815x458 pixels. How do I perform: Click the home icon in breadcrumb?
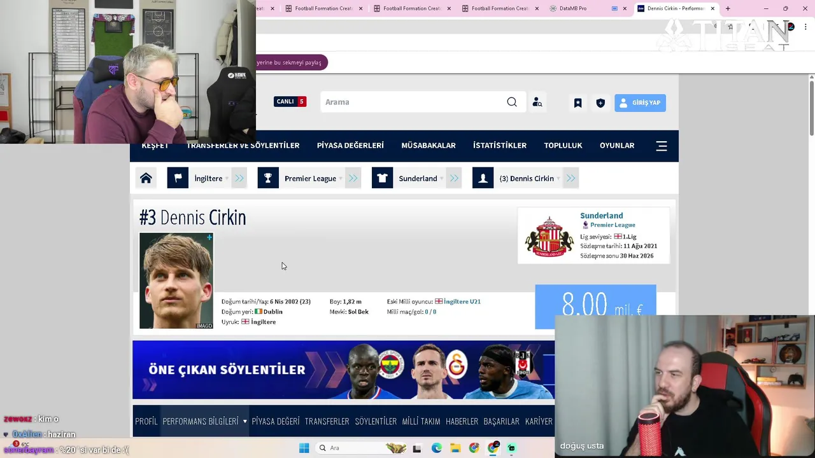(146, 178)
